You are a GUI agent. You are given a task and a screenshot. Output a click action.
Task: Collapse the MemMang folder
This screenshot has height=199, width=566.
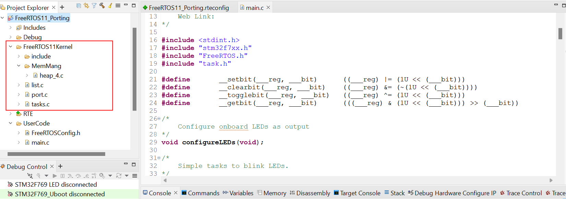tap(19, 66)
